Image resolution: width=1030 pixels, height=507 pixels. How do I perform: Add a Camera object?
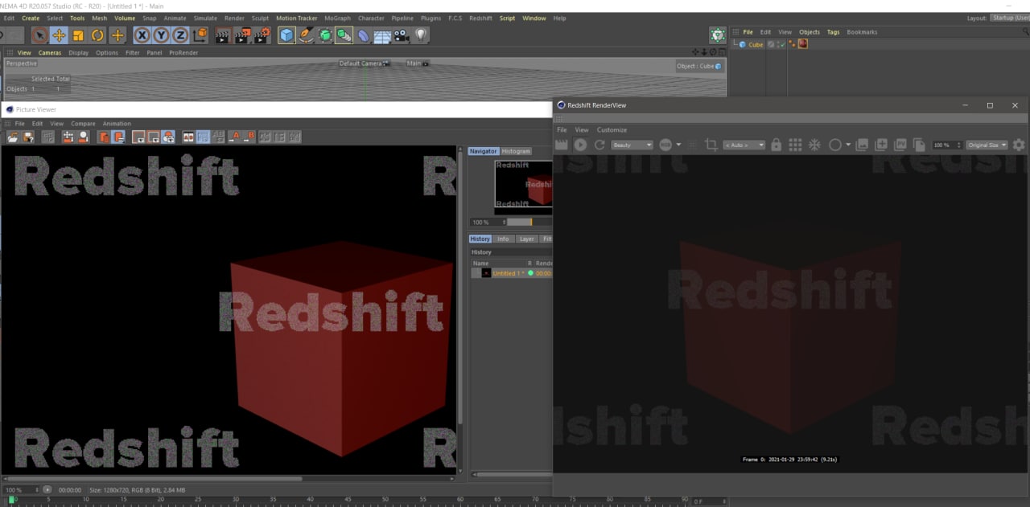coord(402,35)
